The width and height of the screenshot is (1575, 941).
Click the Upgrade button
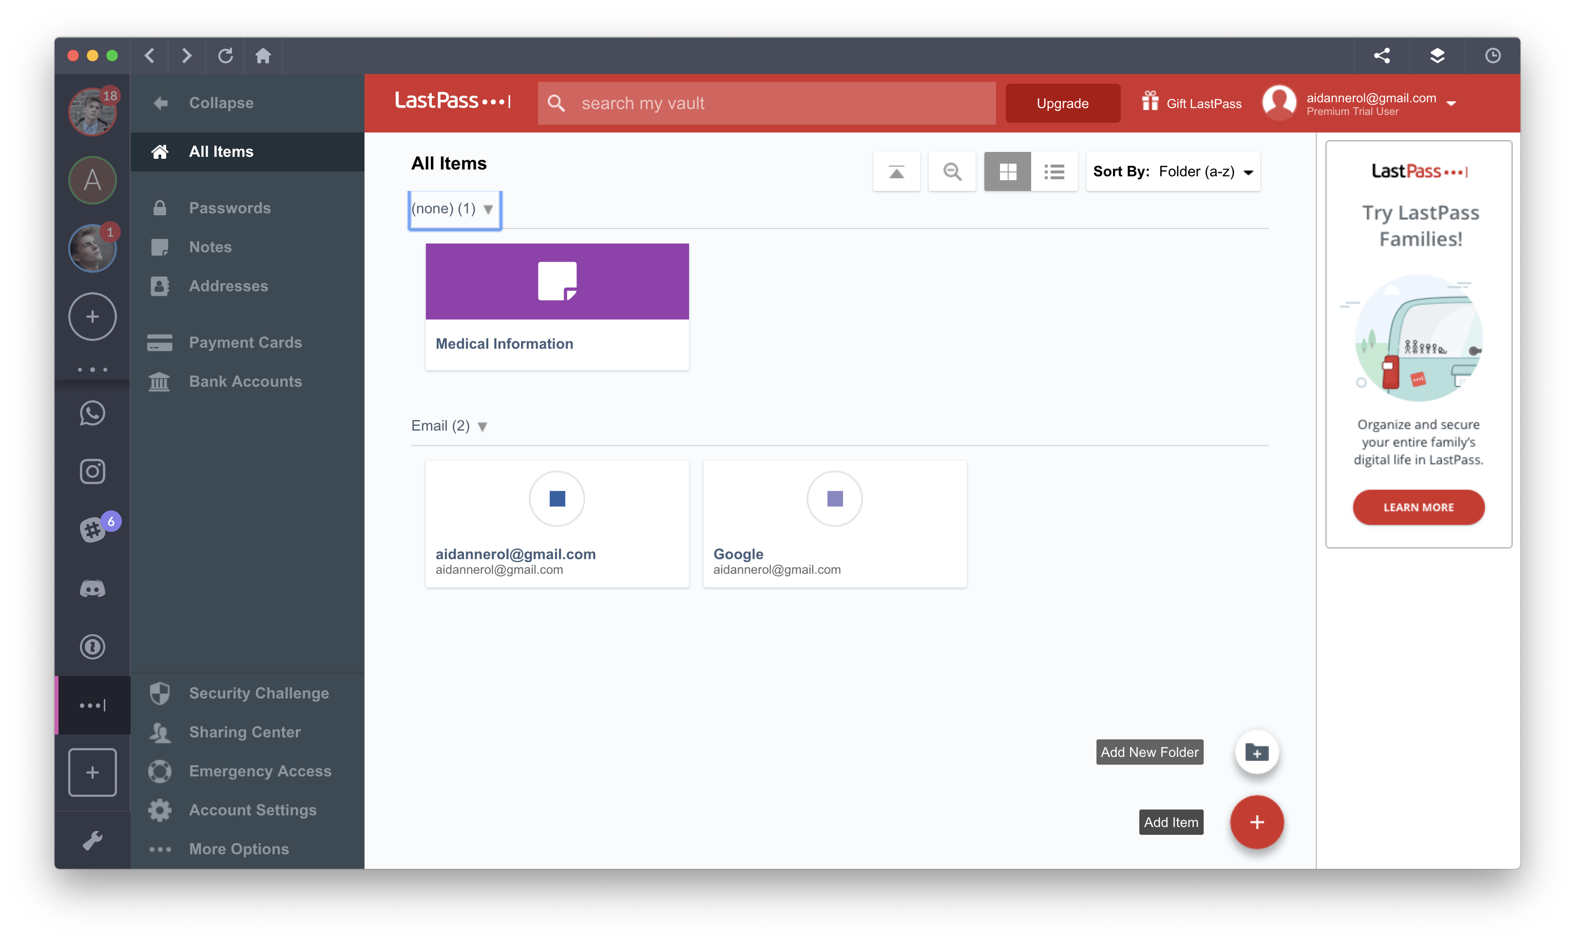coord(1061,102)
